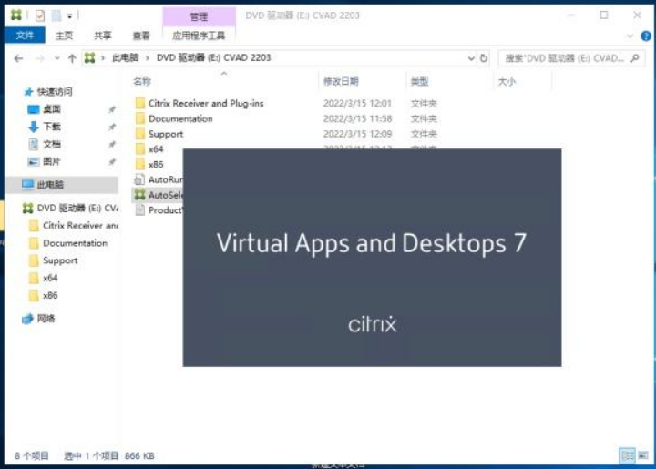Select the Support folder in file list
The height and width of the screenshot is (469, 656).
159,134
